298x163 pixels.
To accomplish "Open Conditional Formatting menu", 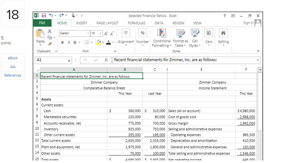I will (162, 38).
